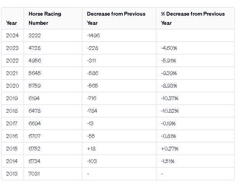Select the Decrease from Previous Year header

pos(116,18)
